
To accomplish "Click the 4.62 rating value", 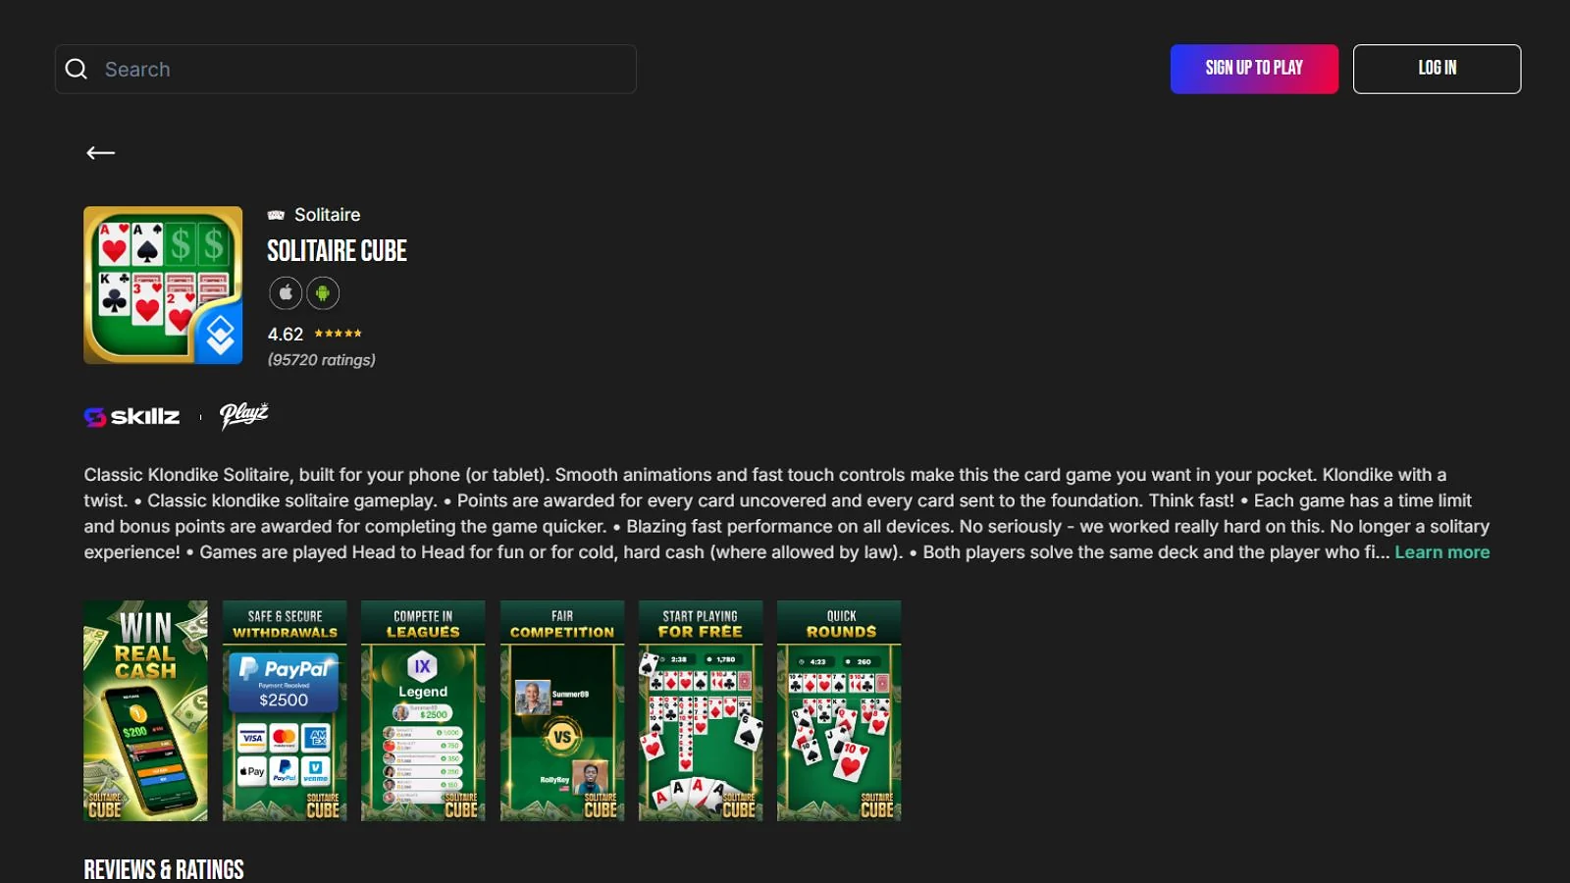I will [x=286, y=335].
